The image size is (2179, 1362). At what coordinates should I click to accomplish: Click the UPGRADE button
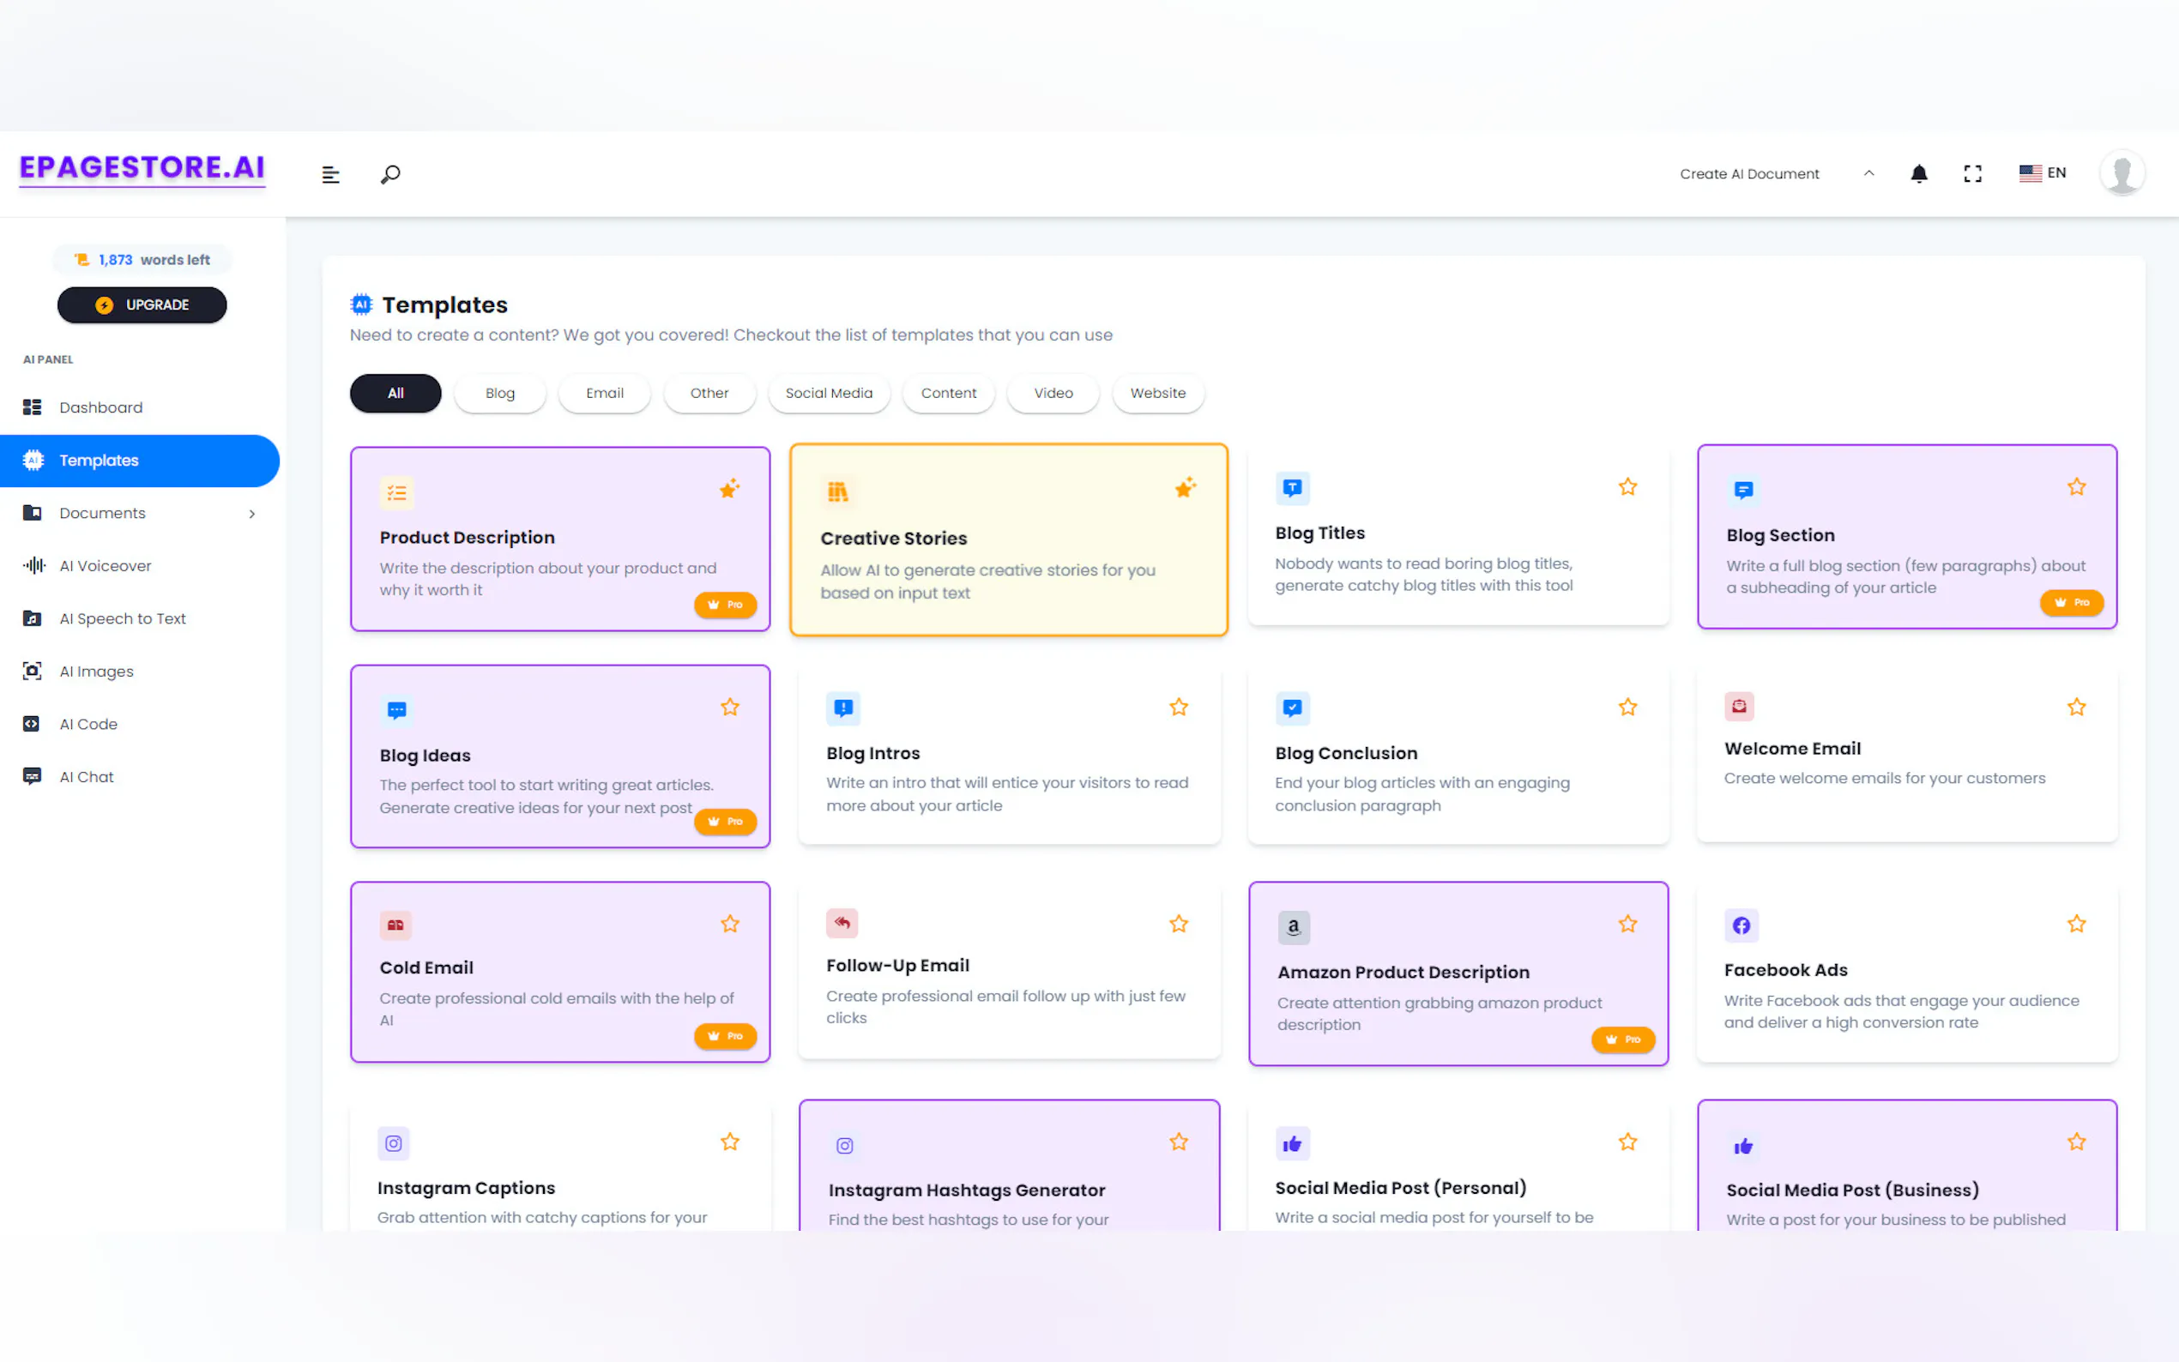142,304
